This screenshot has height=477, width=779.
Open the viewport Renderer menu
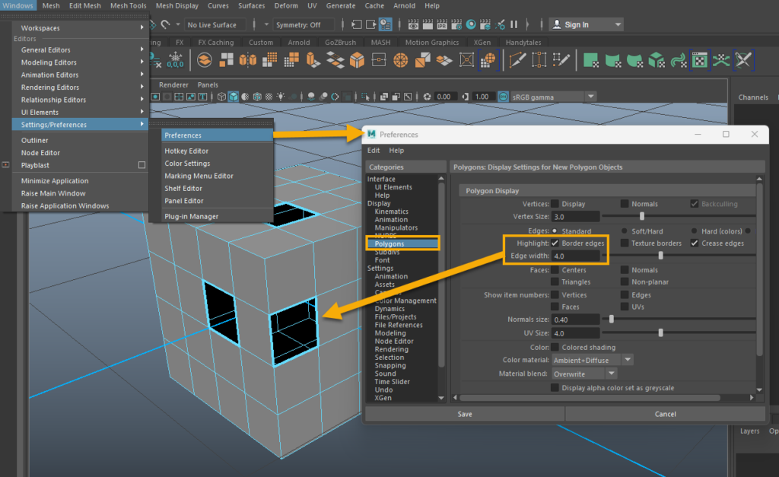click(x=173, y=84)
